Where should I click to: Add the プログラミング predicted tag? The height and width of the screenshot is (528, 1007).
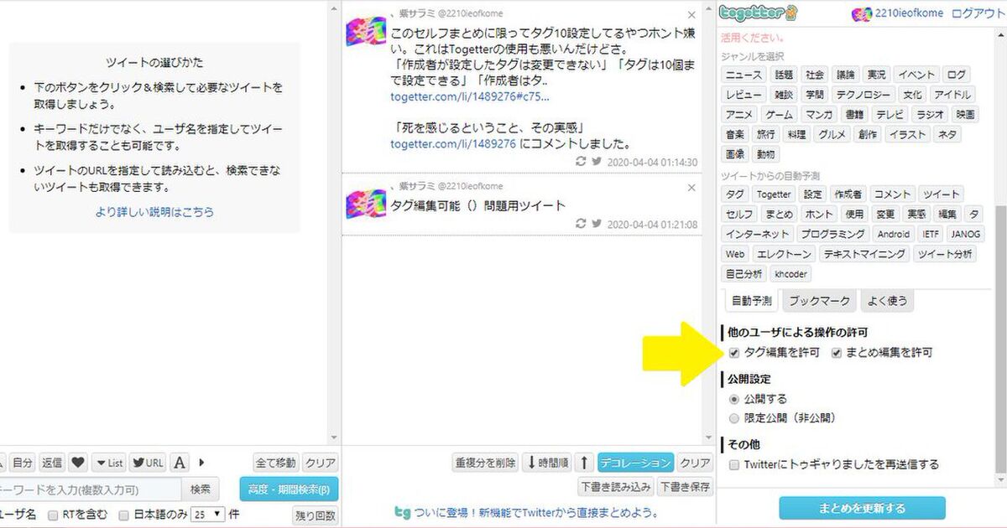coord(832,234)
